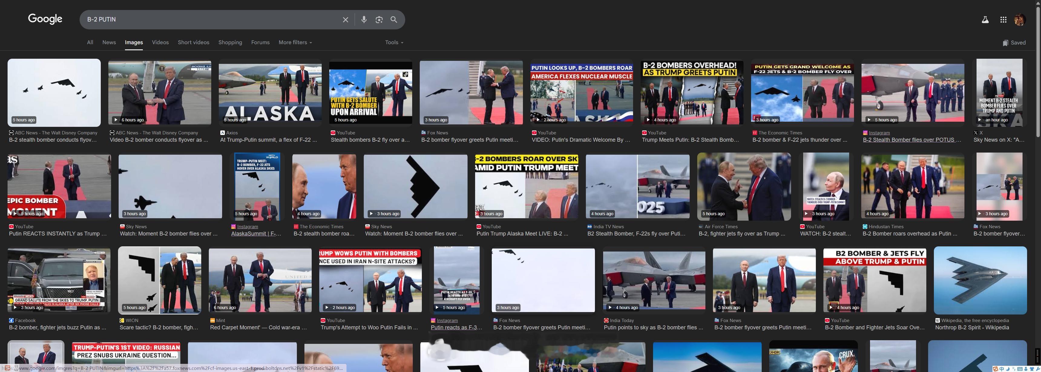Viewport: 1041px width, 372px height.
Task: Open the 'B-2 Stealth Bomber flies over POTUS' link
Action: coord(912,140)
